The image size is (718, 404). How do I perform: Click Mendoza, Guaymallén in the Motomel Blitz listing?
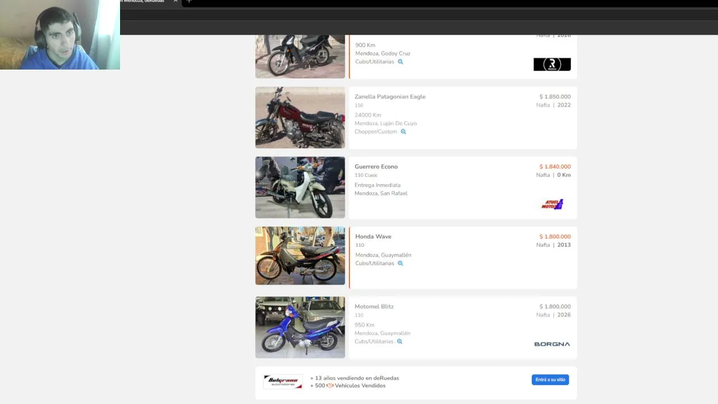pos(383,333)
